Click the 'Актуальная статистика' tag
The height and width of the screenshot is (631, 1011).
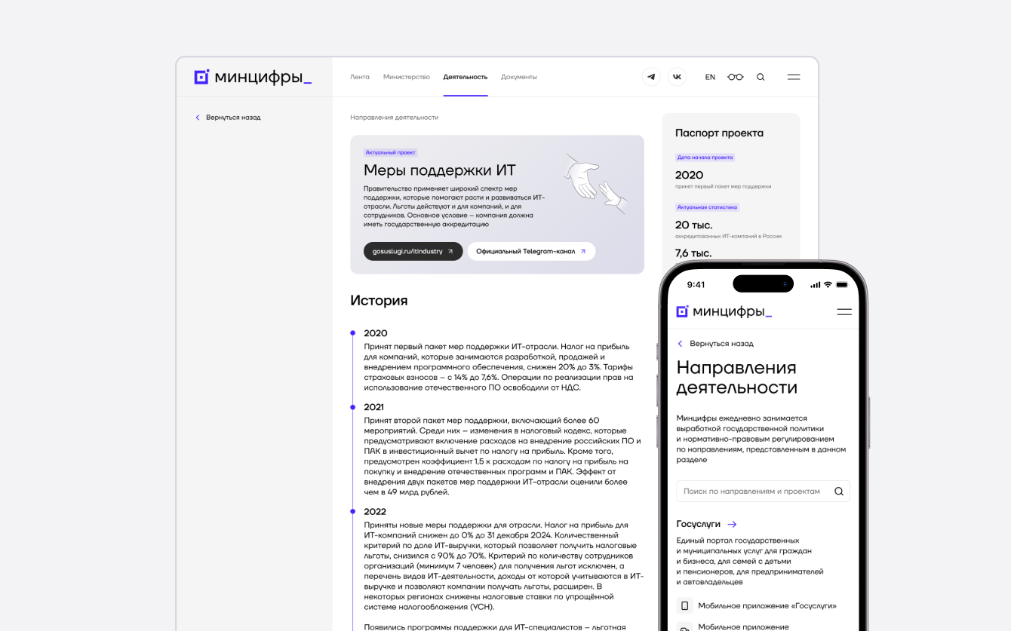707,207
